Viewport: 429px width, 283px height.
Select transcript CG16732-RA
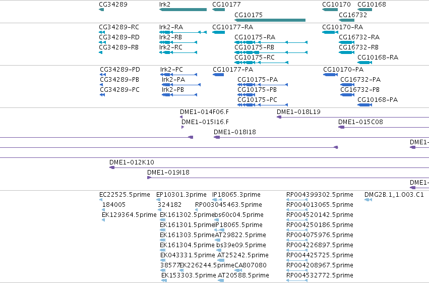click(x=359, y=37)
